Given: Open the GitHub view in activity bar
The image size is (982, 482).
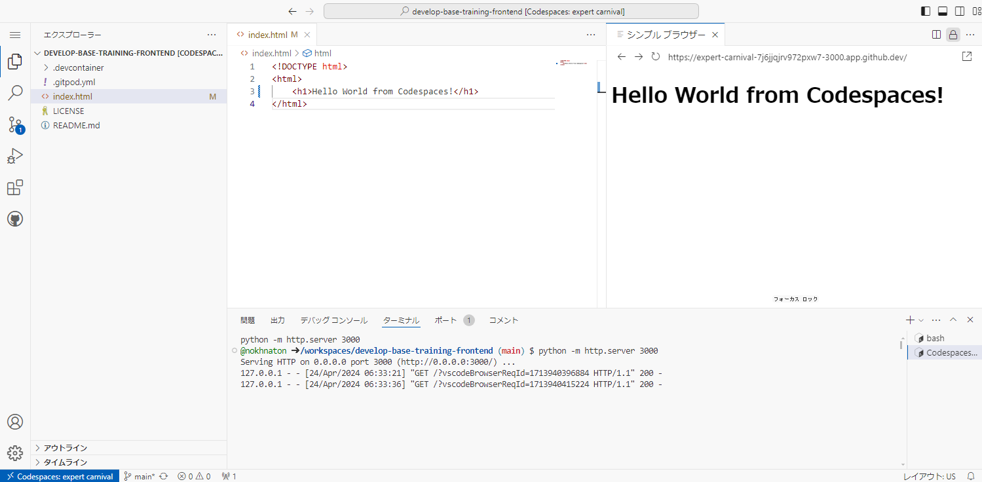Looking at the screenshot, I should click(15, 219).
